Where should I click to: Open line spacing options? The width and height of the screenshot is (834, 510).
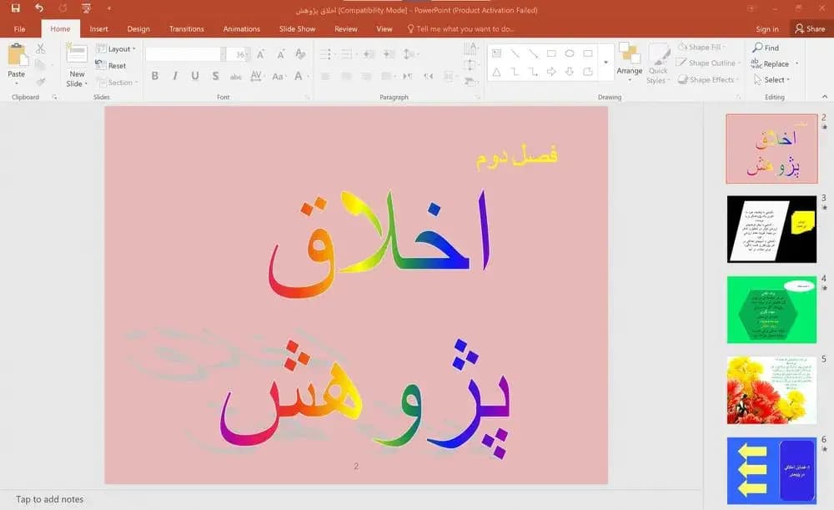click(x=409, y=54)
